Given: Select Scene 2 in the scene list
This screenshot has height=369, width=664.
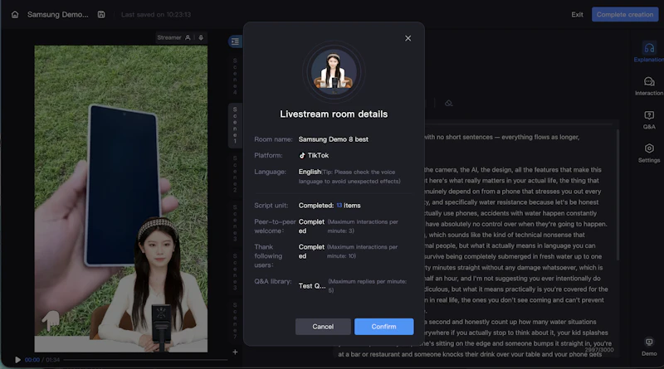Looking at the screenshot, I should click(x=235, y=174).
